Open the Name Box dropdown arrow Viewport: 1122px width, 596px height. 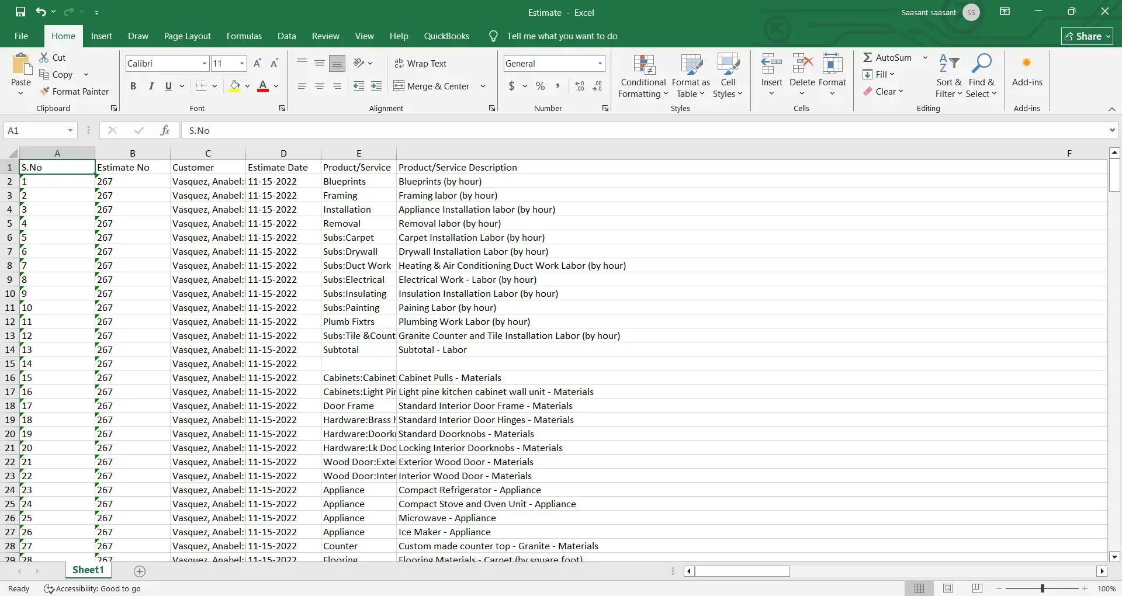point(70,130)
